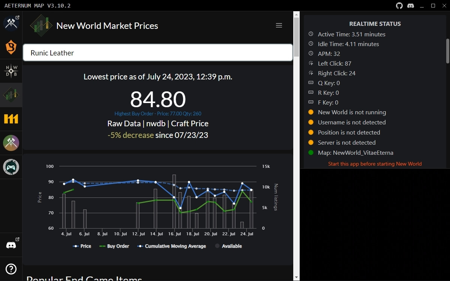This screenshot has width=450, height=281.
Task: Focus the Runic Leather search field
Action: tap(157, 53)
